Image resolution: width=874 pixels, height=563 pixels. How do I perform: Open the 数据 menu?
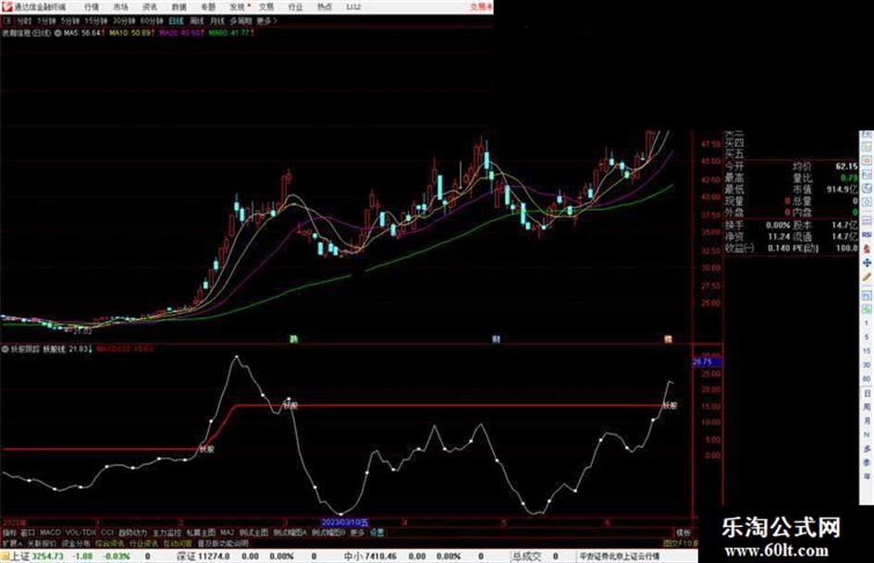tap(178, 7)
